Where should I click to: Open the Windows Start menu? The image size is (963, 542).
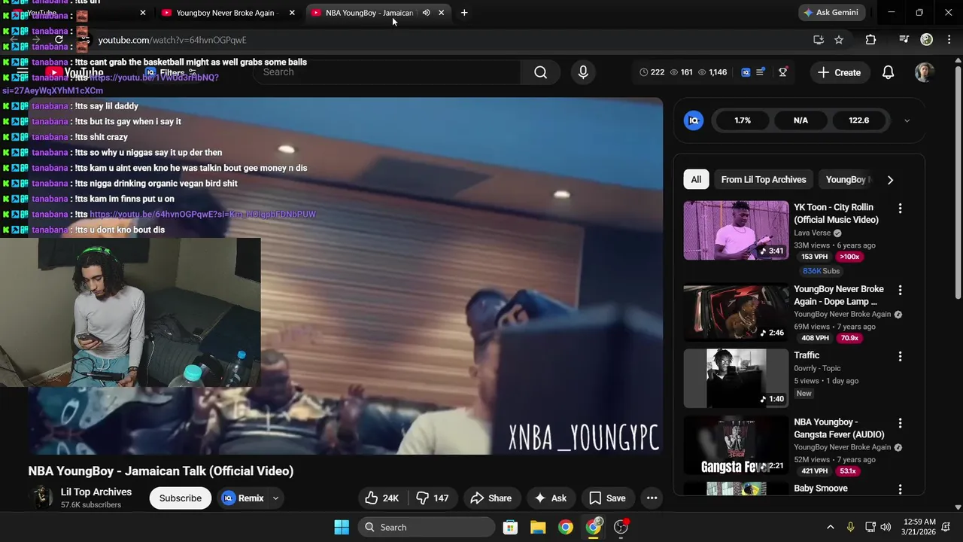pyautogui.click(x=342, y=527)
